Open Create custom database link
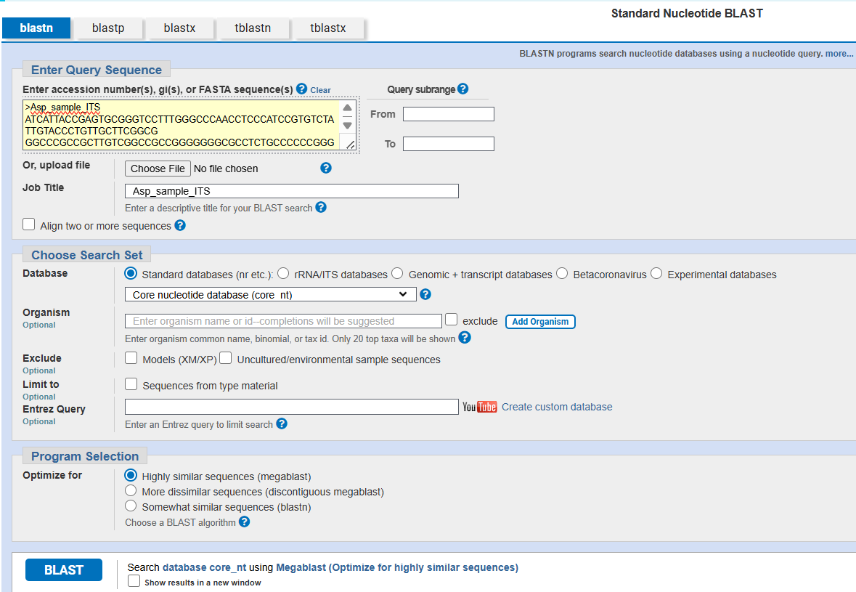Viewport: 856px width, 592px height. (x=557, y=407)
